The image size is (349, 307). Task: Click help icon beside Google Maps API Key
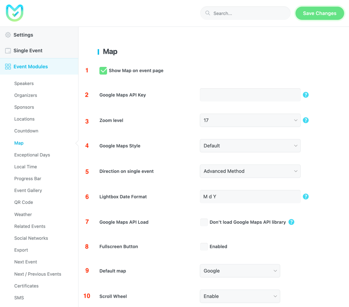tap(306, 95)
